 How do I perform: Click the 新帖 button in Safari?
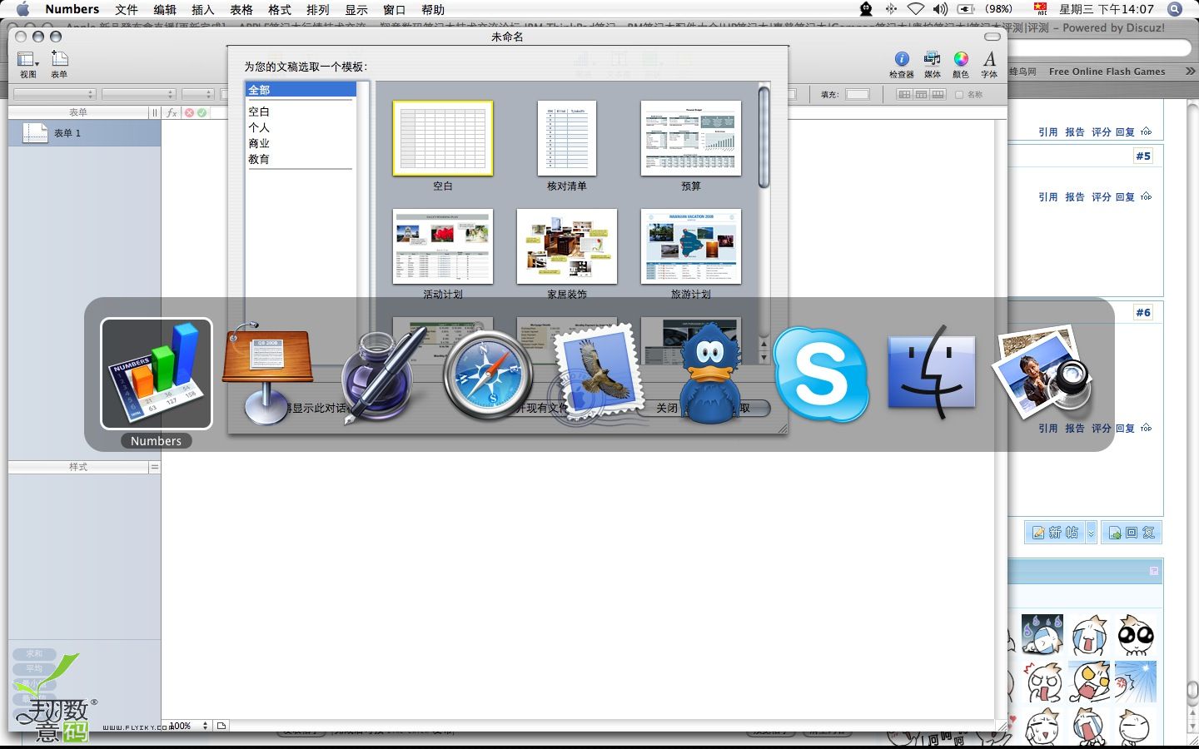[x=1055, y=533]
